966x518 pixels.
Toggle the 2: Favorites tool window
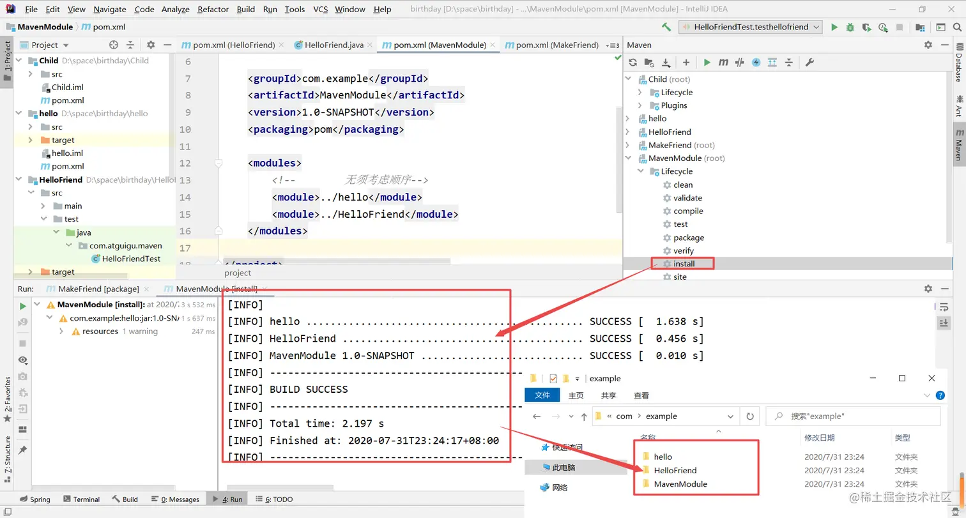pyautogui.click(x=7, y=399)
